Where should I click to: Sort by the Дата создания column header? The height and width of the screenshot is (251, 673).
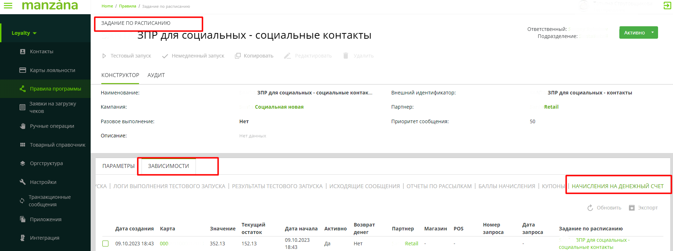(134, 229)
